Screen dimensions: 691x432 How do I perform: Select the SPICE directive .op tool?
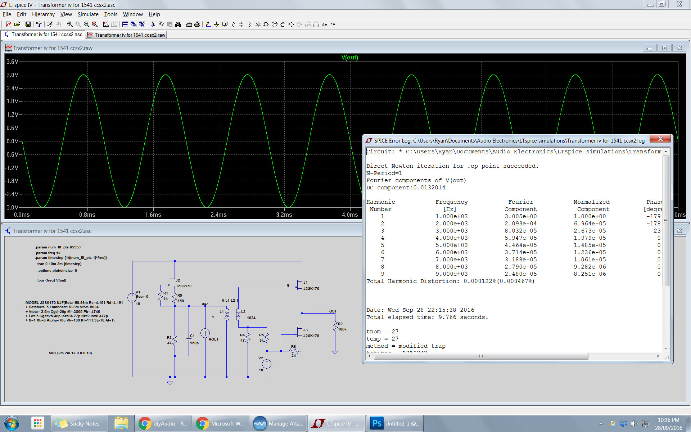(x=333, y=24)
